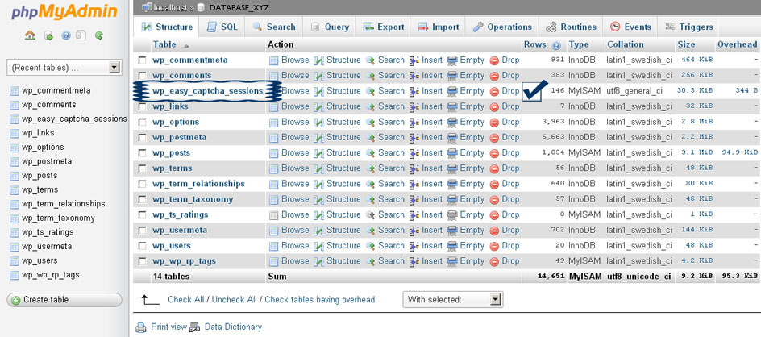The image size is (761, 337).
Task: Click the Data Dictionary icon
Action: click(194, 328)
